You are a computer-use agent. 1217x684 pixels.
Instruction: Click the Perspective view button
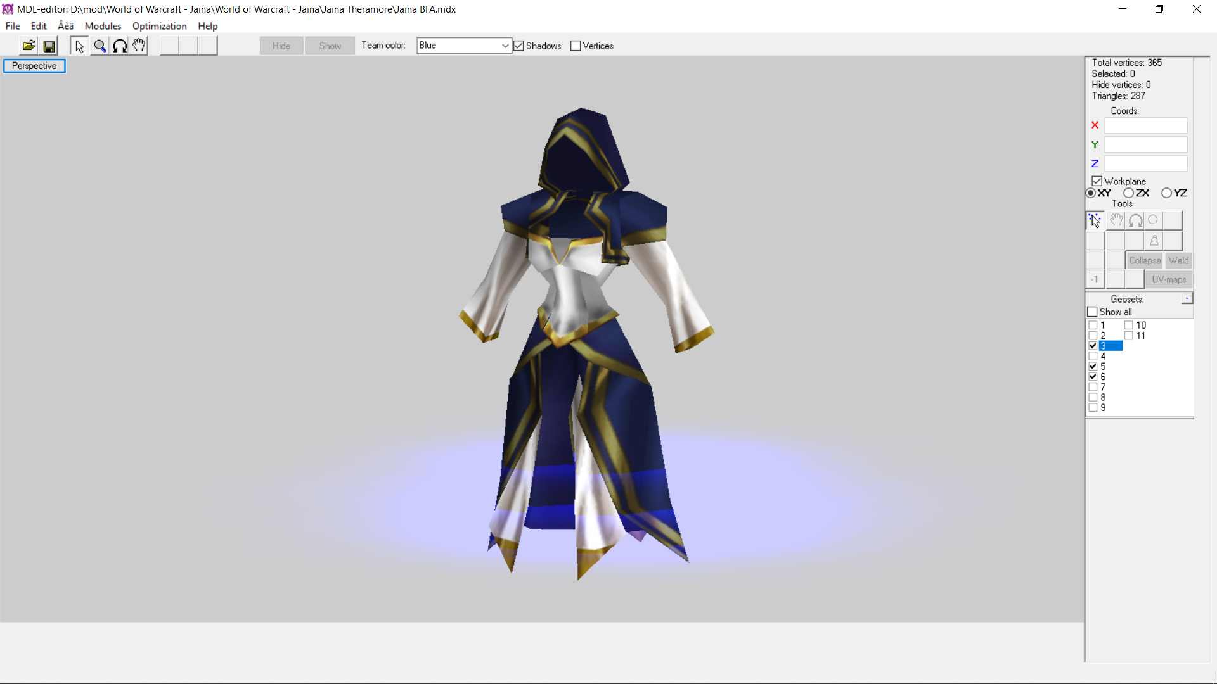34,66
